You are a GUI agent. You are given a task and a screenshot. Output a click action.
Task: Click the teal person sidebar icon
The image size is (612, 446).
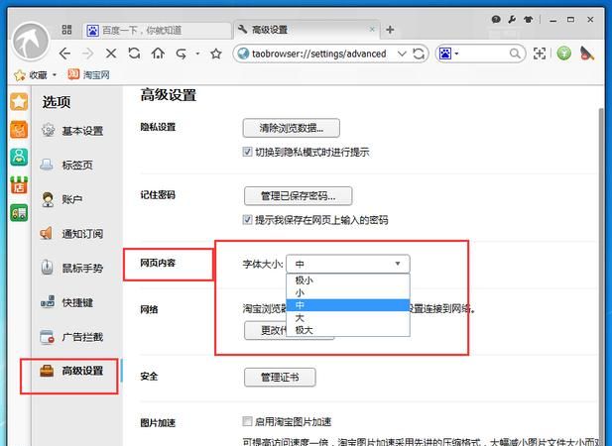[x=19, y=158]
